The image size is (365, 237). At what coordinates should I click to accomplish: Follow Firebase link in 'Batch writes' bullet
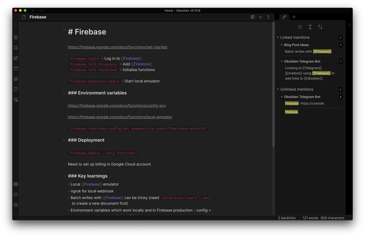click(x=113, y=198)
